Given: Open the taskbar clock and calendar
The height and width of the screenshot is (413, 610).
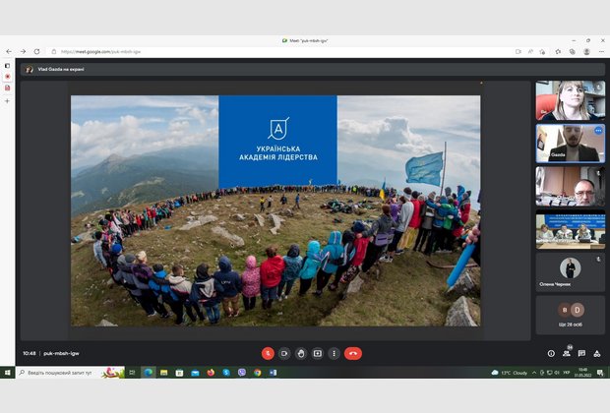Looking at the screenshot, I should click(x=582, y=373).
